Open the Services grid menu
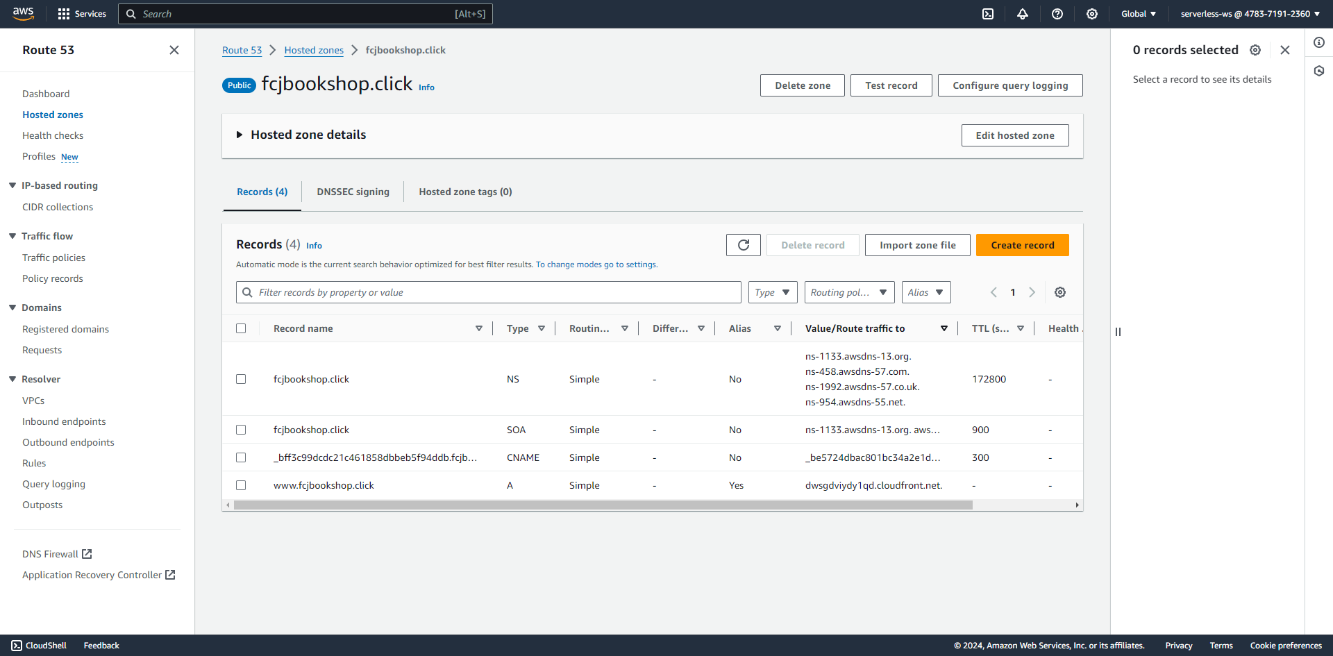The image size is (1333, 656). [x=82, y=14]
